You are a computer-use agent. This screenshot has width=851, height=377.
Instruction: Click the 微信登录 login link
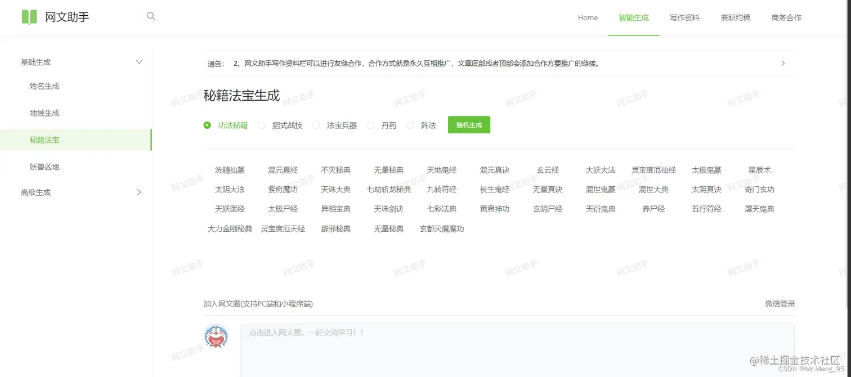tap(780, 303)
